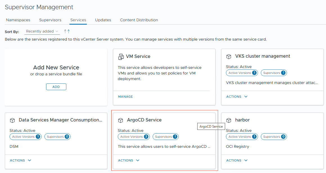This screenshot has width=326, height=173.
Task: Open ACTIONS dropdown on Data Services Manager card
Action: click(21, 160)
